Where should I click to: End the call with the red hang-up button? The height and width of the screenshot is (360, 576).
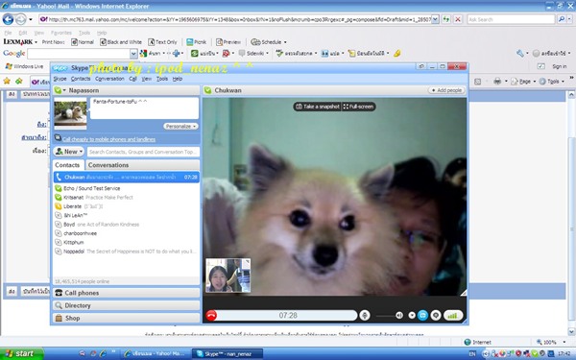tap(211, 315)
